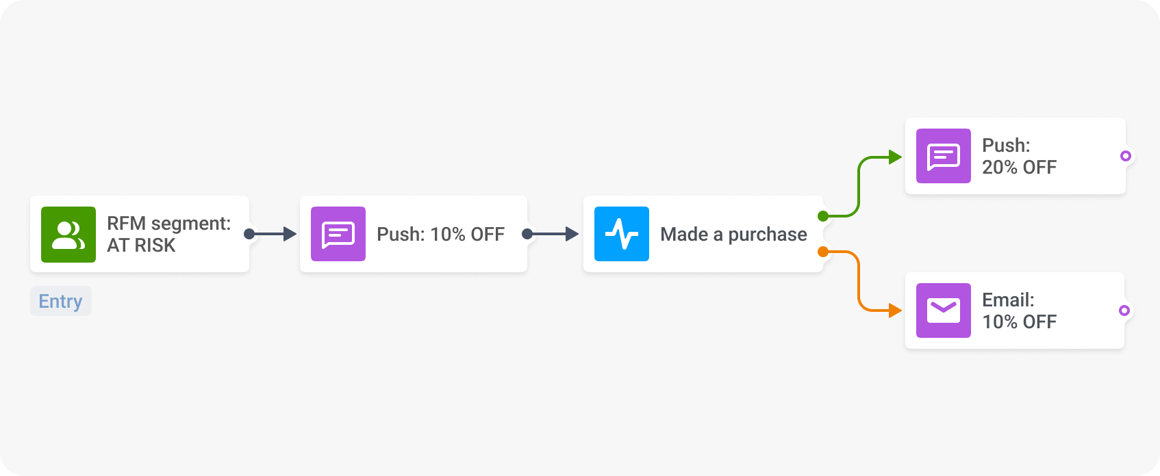This screenshot has width=1160, height=476.
Task: Select the Push: 20% OFF label
Action: click(1019, 156)
